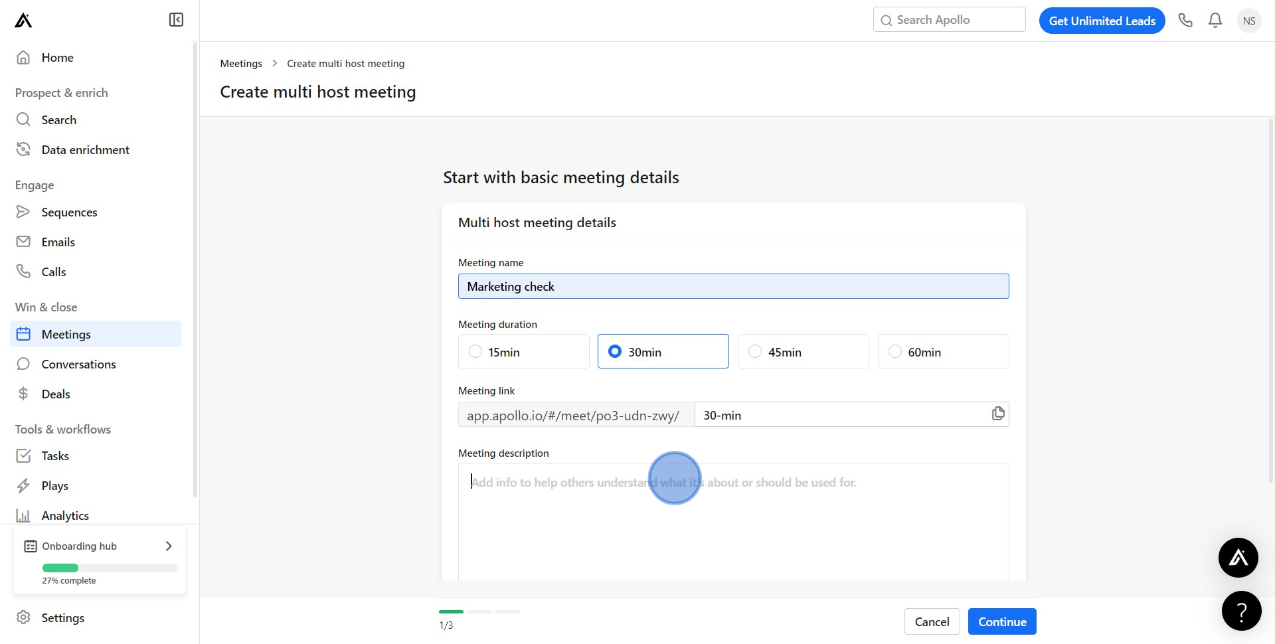Click magnifier icon in Search Apollo box
This screenshot has height=644, width=1275.
point(886,21)
